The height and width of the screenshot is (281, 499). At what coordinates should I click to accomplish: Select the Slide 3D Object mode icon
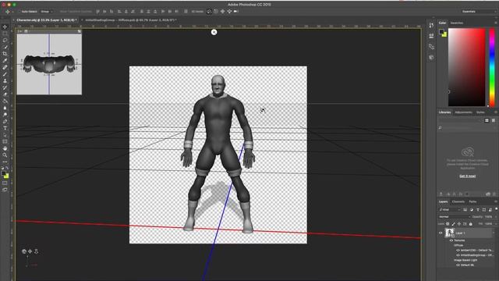point(229,12)
